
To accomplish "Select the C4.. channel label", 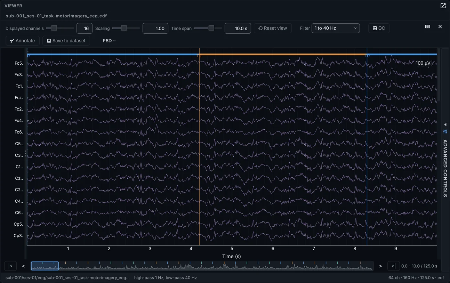I will (x=19, y=201).
